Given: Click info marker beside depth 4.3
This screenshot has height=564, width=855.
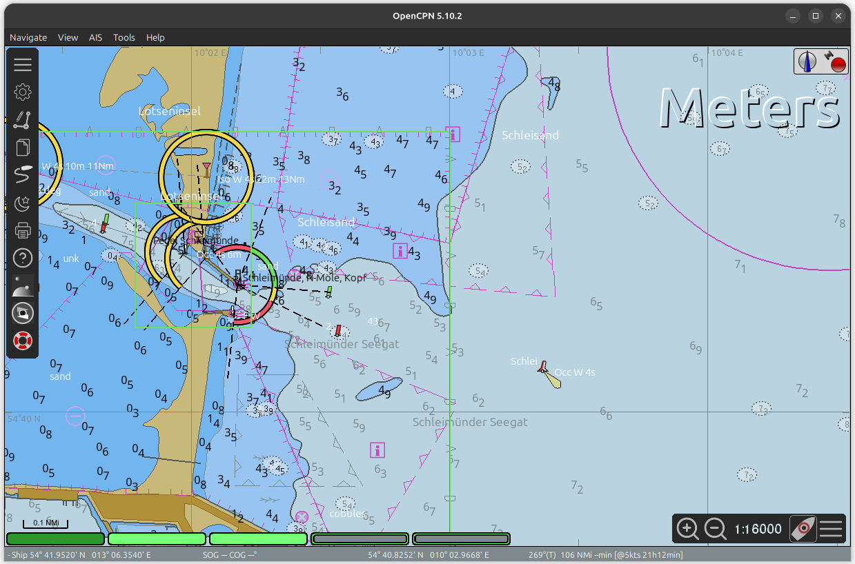Looking at the screenshot, I should click(400, 250).
